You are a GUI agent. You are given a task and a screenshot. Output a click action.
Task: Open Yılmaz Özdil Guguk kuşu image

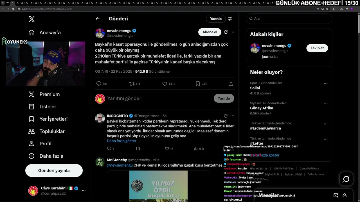coord(158,186)
